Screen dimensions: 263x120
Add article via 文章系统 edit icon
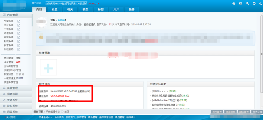pos(19,21)
